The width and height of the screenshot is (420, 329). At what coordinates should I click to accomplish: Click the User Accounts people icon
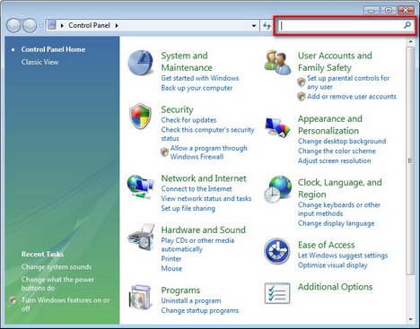[x=277, y=62]
